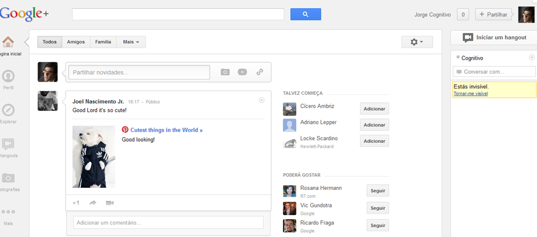Open the Perfil sidebar icon

pyautogui.click(x=8, y=76)
